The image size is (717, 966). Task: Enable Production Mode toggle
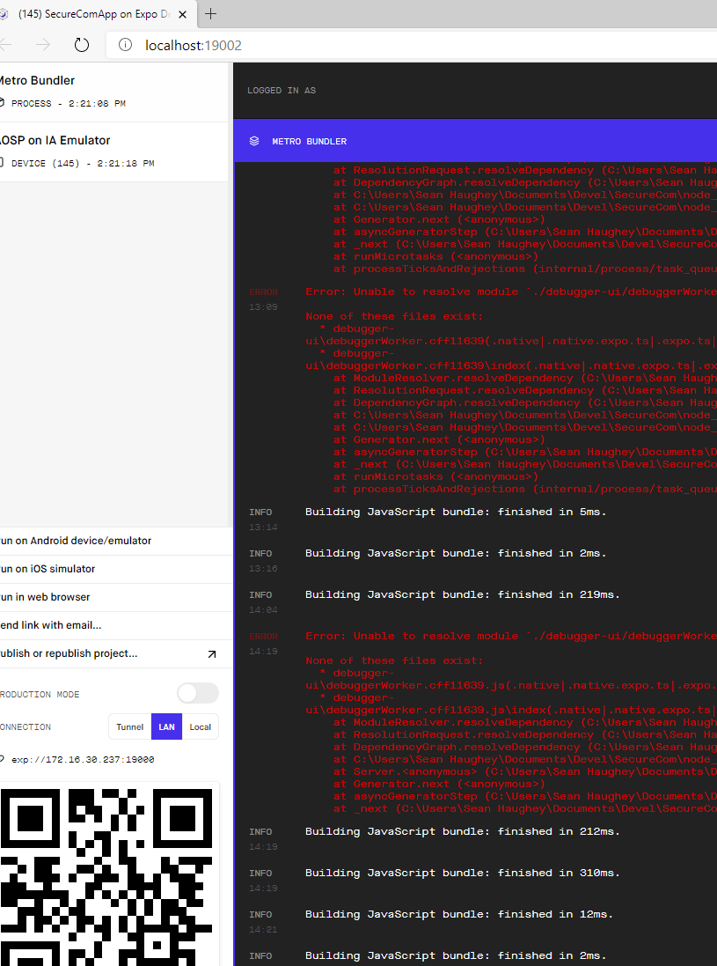pyautogui.click(x=197, y=693)
